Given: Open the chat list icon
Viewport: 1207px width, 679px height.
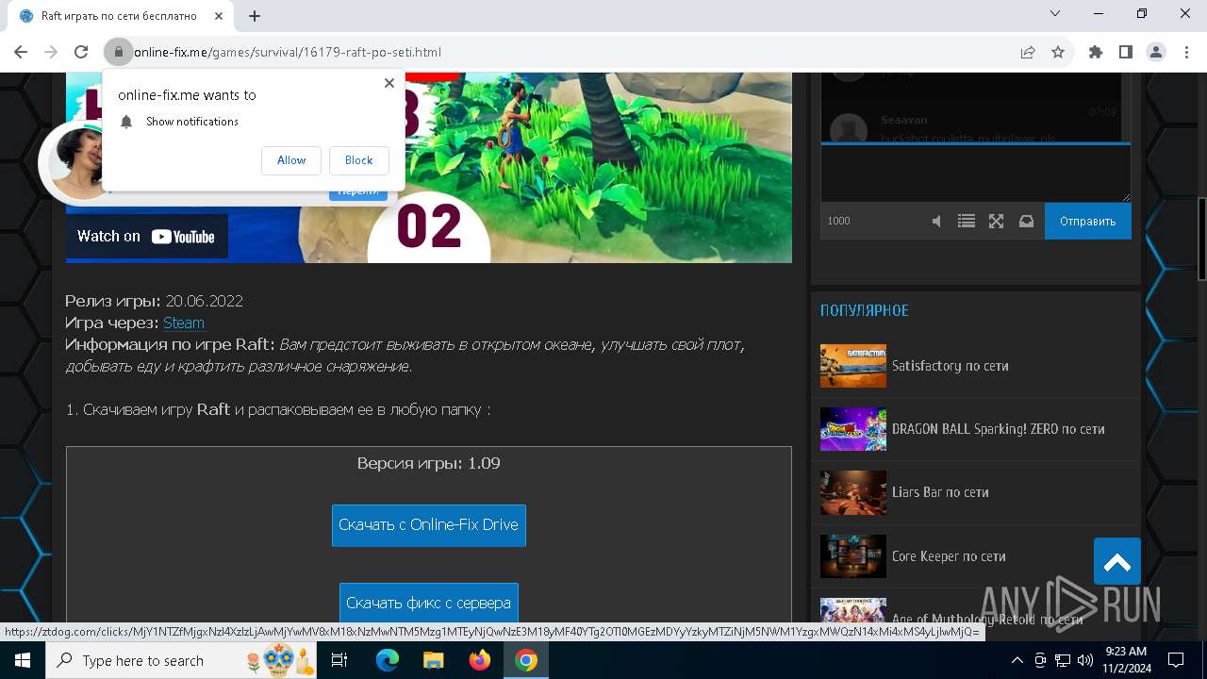Looking at the screenshot, I should (967, 221).
